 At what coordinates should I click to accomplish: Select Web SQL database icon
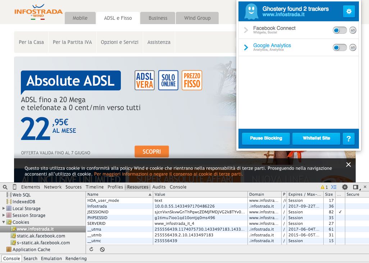point(9,195)
